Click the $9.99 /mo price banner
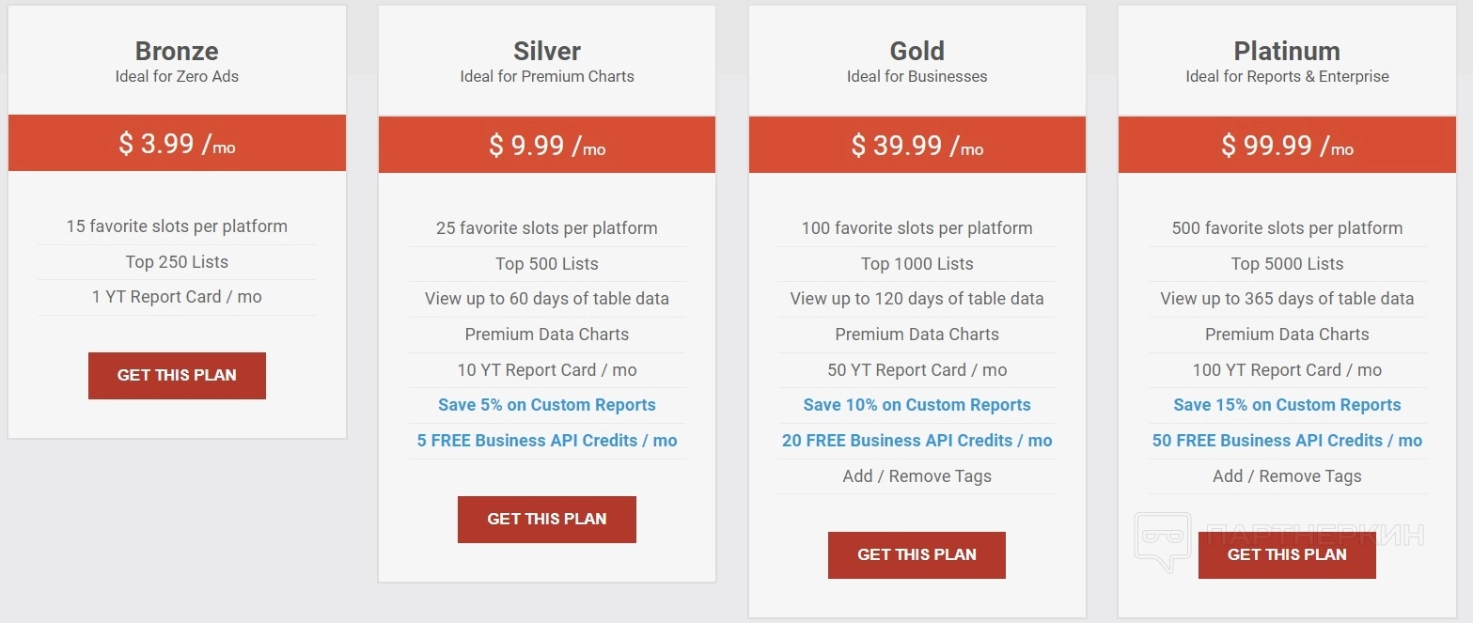The width and height of the screenshot is (1473, 623). (546, 146)
